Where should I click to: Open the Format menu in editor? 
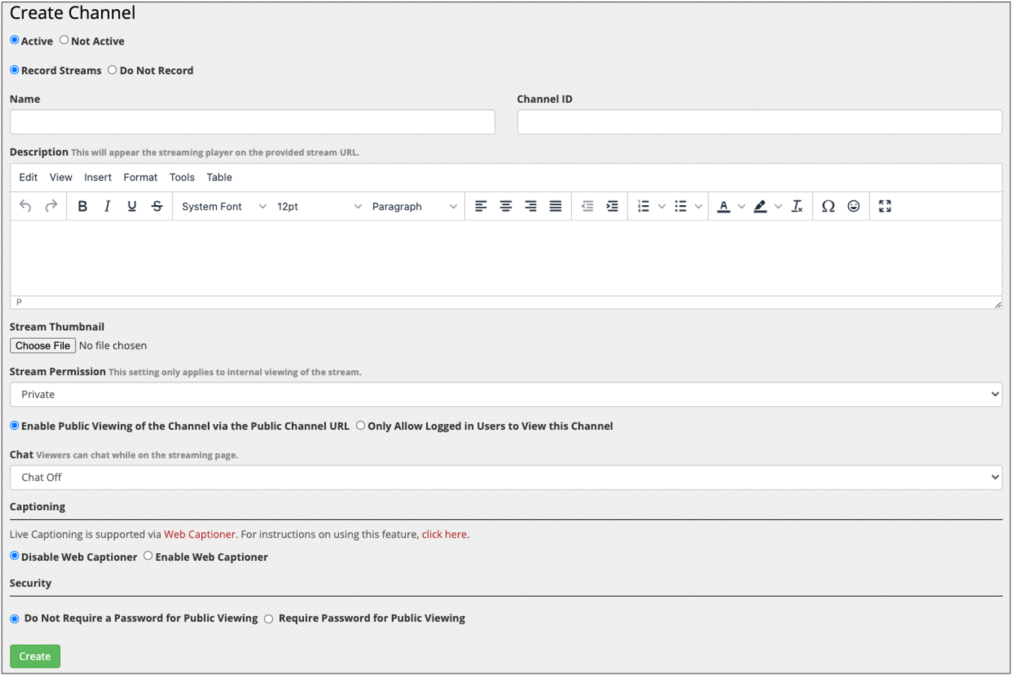pyautogui.click(x=140, y=177)
